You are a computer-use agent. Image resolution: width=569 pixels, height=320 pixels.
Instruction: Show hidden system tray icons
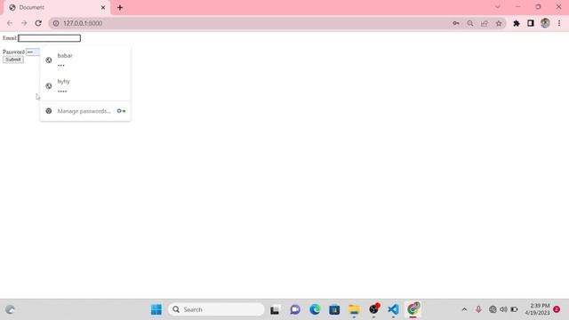point(464,309)
